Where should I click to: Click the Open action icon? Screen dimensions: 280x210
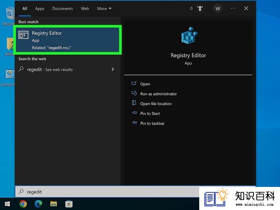click(x=134, y=83)
